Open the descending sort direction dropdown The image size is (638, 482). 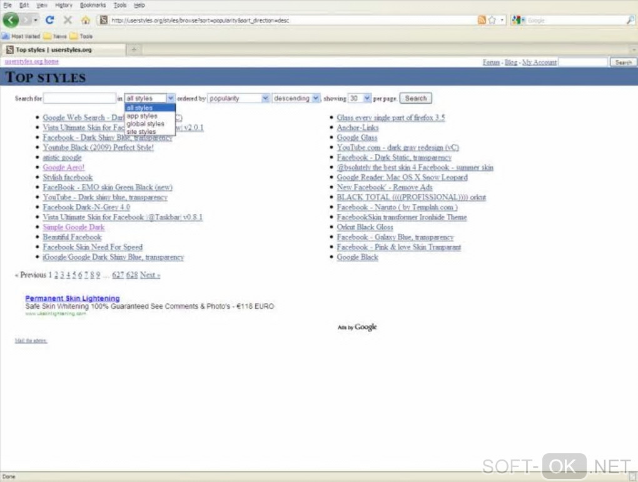pos(296,98)
